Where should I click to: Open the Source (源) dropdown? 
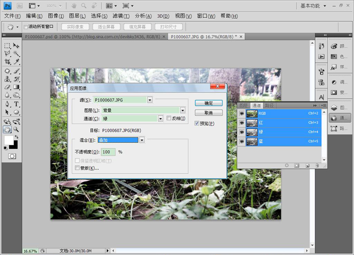pos(150,100)
